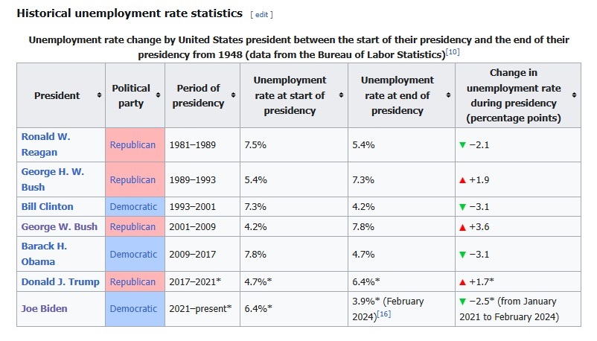Open Donald J. Trump article

click(x=58, y=282)
